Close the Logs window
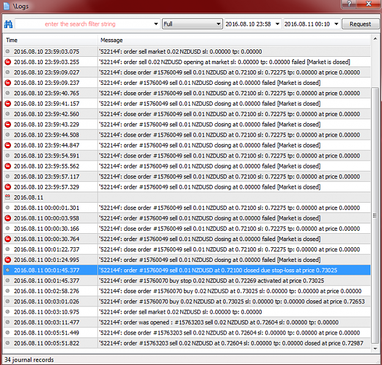This screenshot has width=382, height=365. click(x=369, y=4)
